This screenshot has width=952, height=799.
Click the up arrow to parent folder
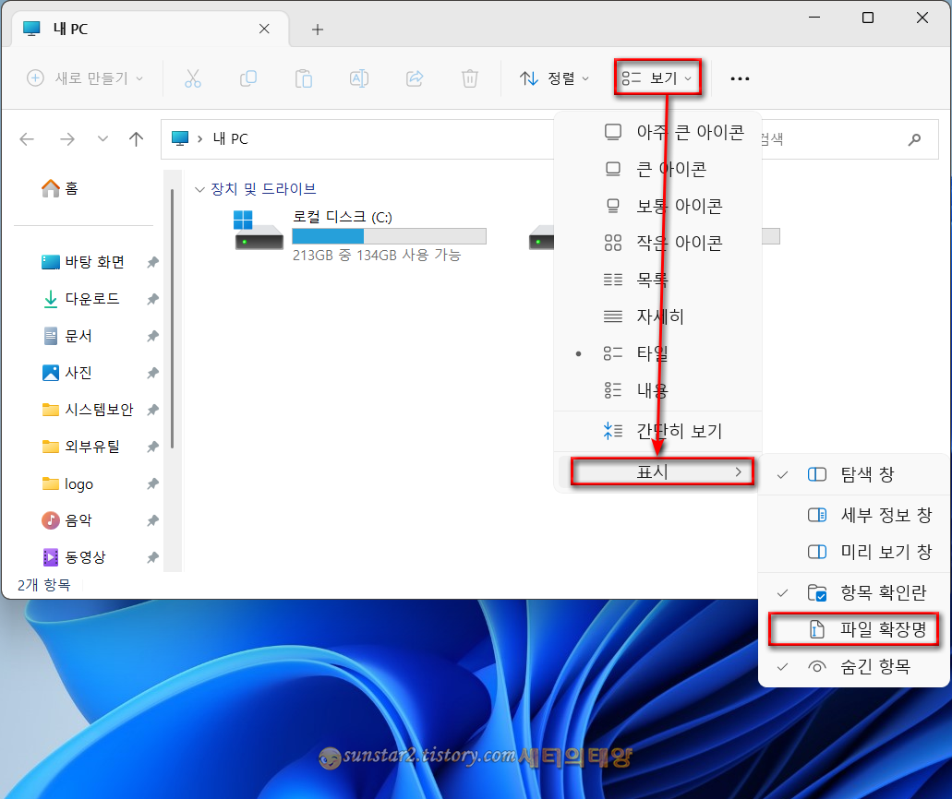point(136,138)
